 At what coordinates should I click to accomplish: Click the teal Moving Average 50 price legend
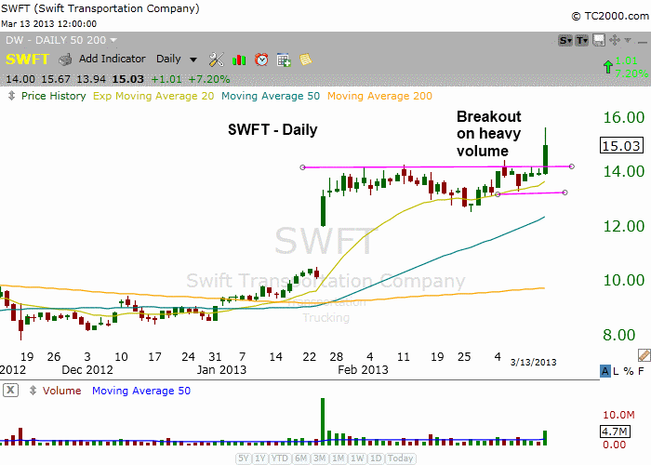click(x=271, y=96)
